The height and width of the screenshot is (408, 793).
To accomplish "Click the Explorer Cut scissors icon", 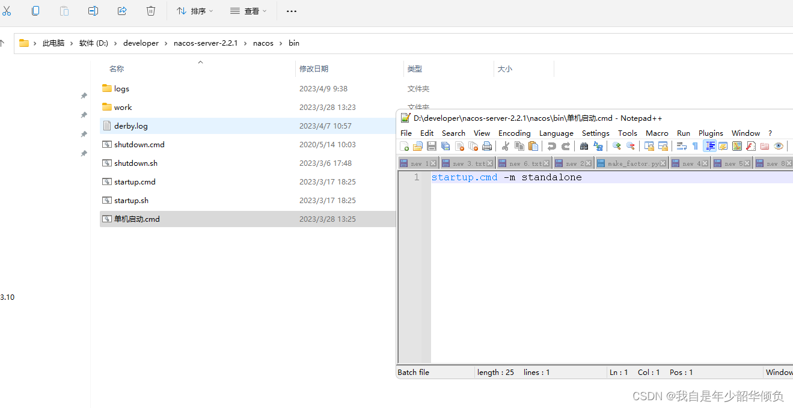I will tap(7, 11).
